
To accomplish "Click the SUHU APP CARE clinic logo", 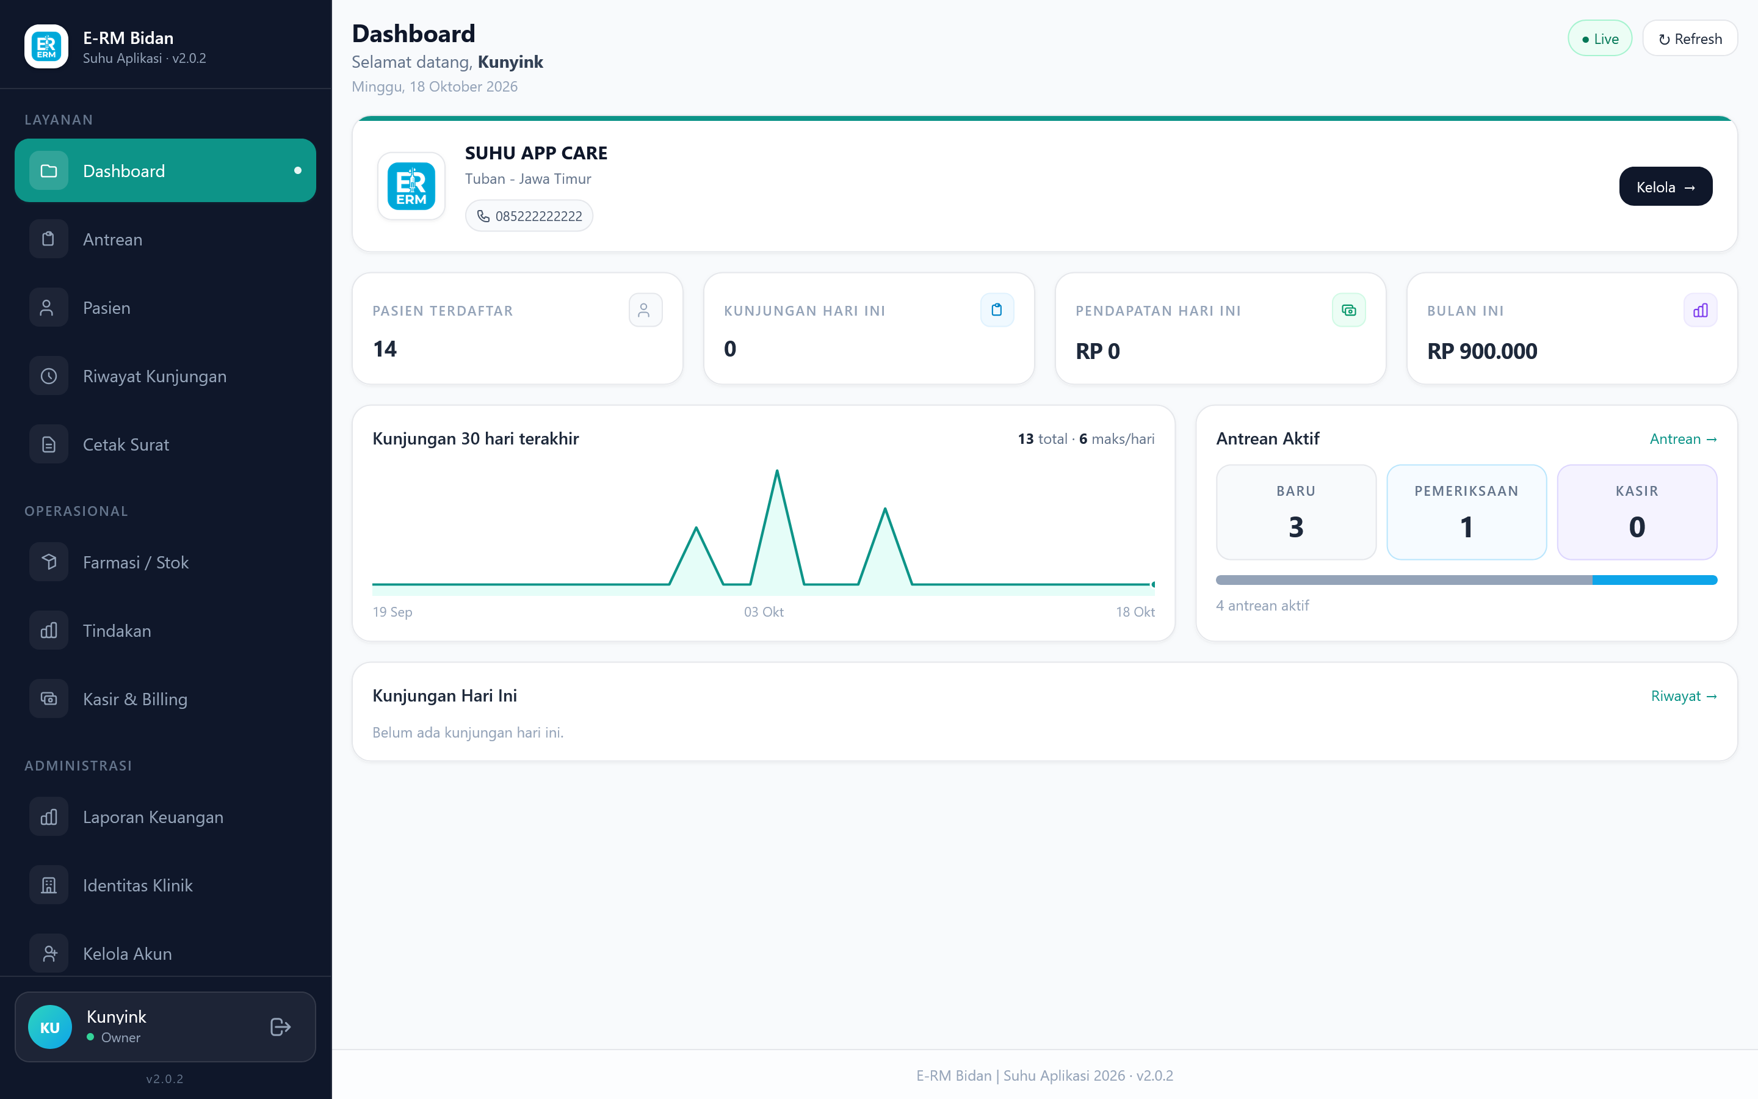I will (x=411, y=186).
